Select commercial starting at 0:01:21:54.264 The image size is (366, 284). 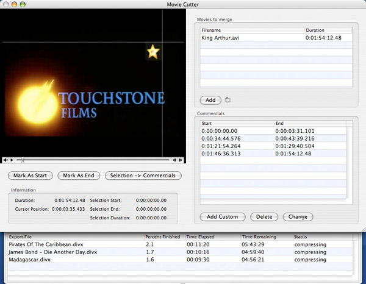(273, 146)
